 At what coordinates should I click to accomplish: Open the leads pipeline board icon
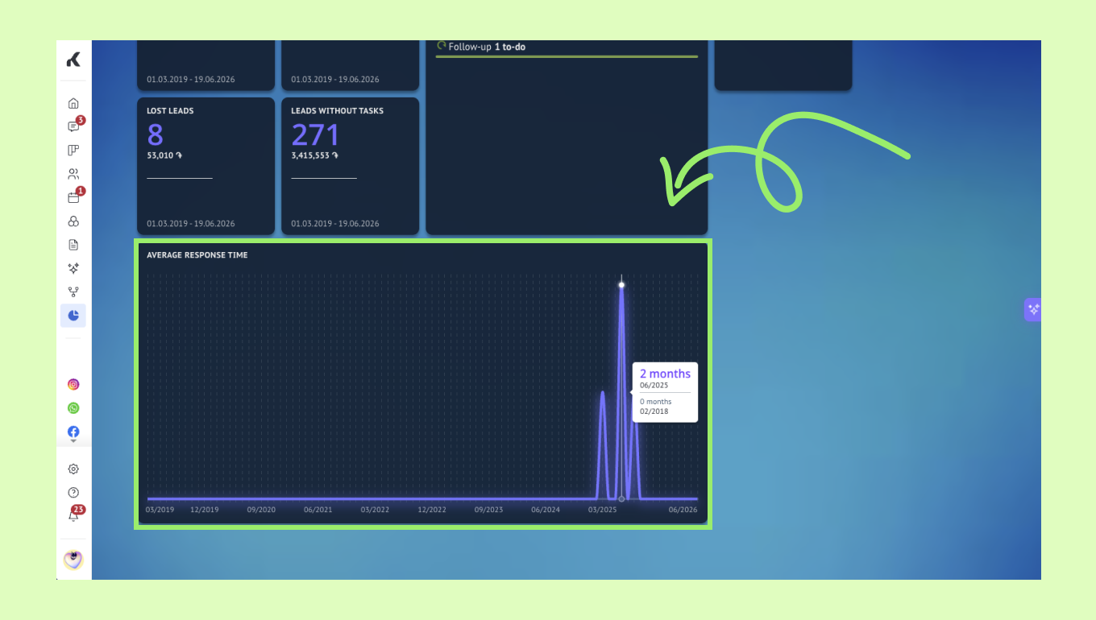tap(73, 150)
